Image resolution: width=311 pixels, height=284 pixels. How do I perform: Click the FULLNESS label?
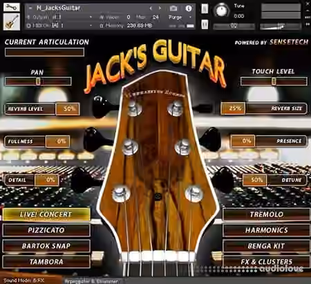[21, 141]
